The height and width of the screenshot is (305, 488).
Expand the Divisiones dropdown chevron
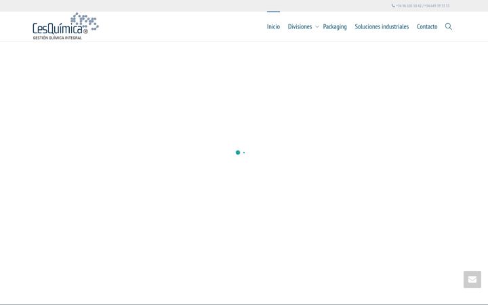[x=317, y=26]
